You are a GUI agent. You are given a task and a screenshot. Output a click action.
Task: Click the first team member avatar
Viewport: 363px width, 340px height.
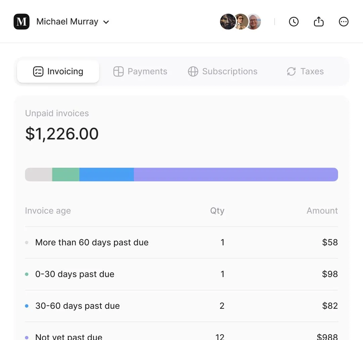[227, 22]
